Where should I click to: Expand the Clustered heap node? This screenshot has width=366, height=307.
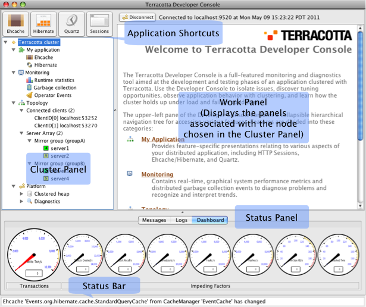tap(21, 193)
